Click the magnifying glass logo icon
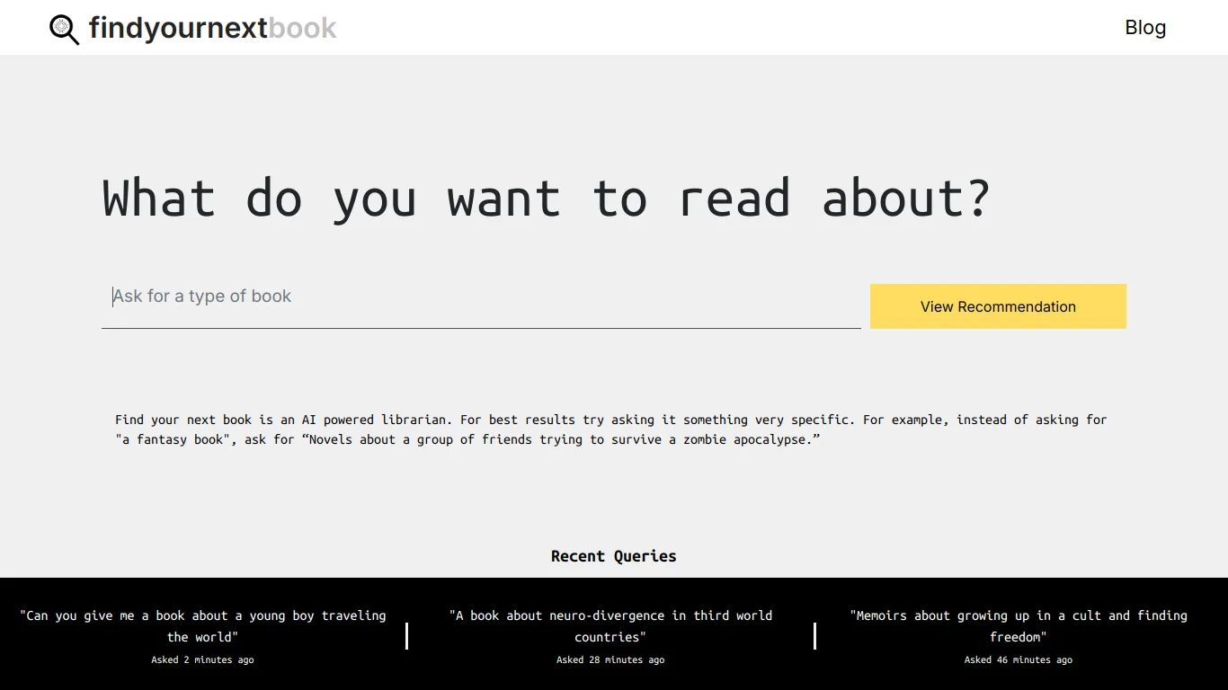This screenshot has height=690, width=1228. [x=64, y=28]
